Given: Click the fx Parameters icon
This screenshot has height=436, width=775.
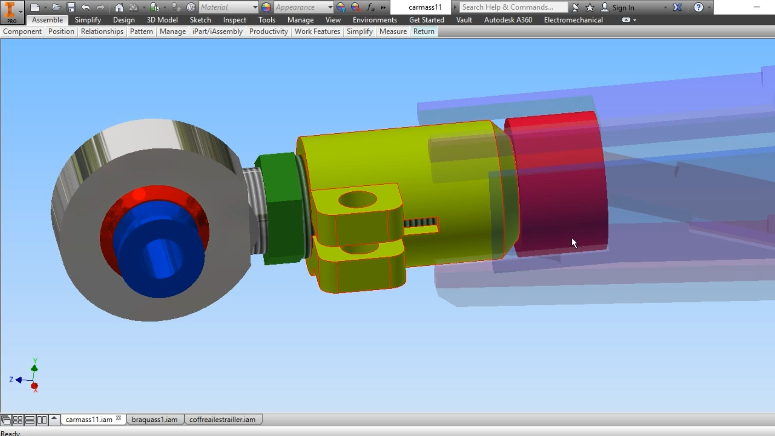Looking at the screenshot, I should [370, 7].
